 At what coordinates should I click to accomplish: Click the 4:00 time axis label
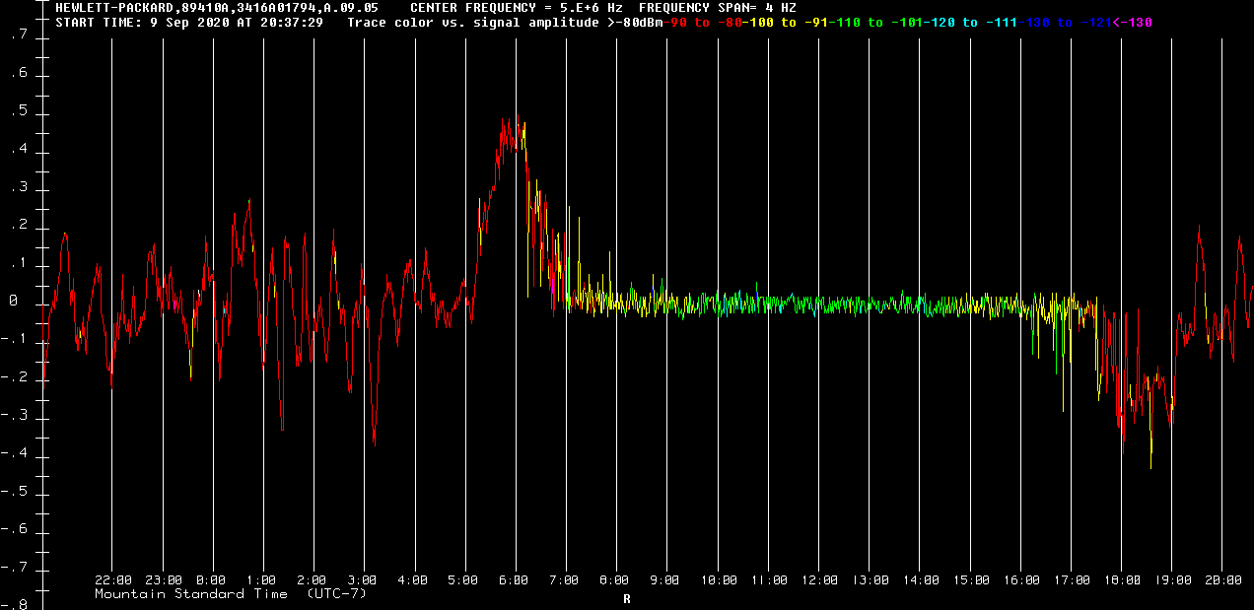coord(413,580)
